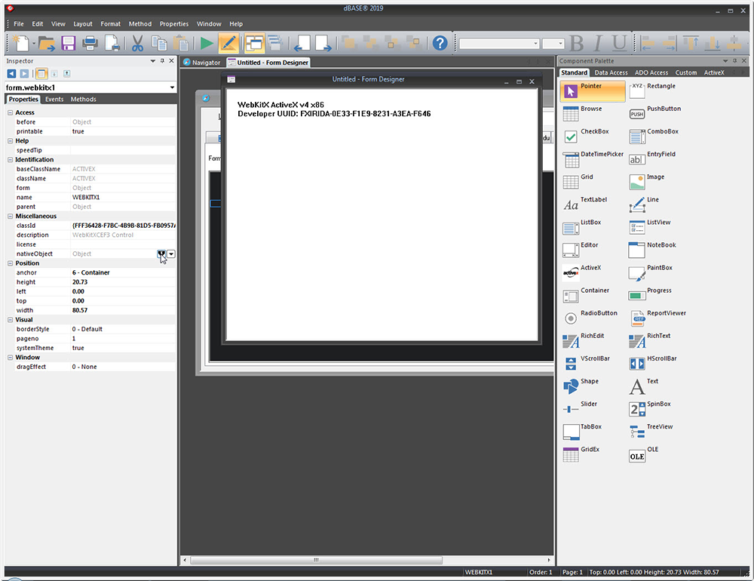Open the File menu
This screenshot has height=581, width=754.
tap(19, 23)
